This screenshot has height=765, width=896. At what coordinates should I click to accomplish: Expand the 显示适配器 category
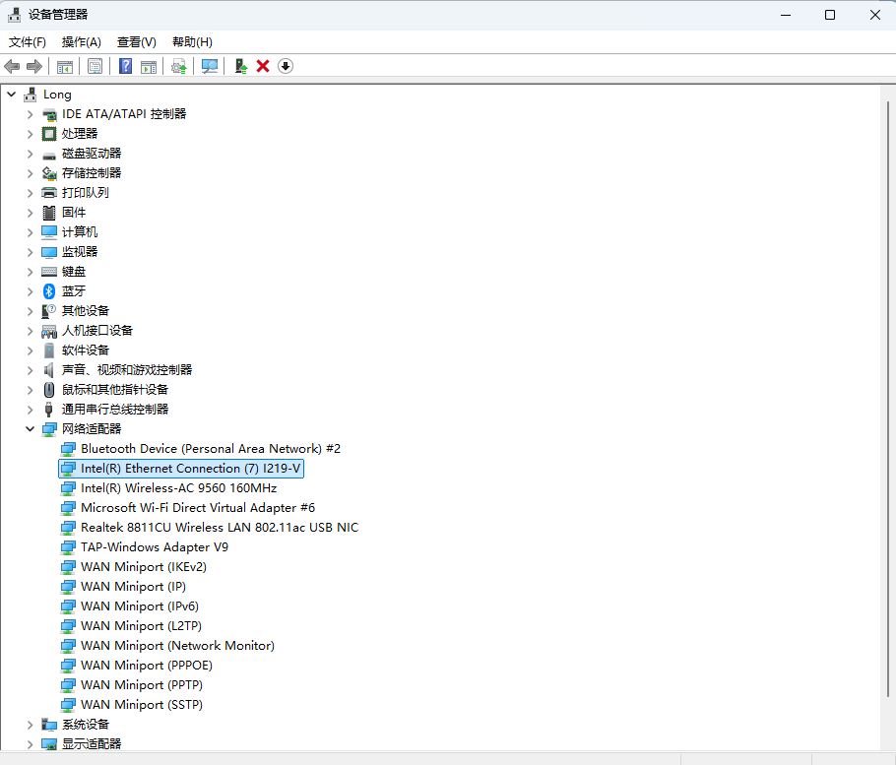[30, 744]
